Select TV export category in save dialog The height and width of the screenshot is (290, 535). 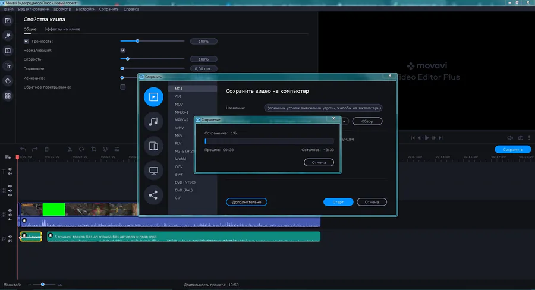tap(153, 171)
